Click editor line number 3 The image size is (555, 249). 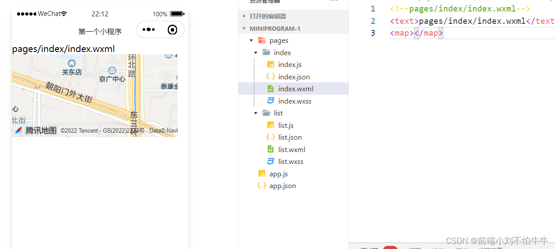[x=373, y=33]
